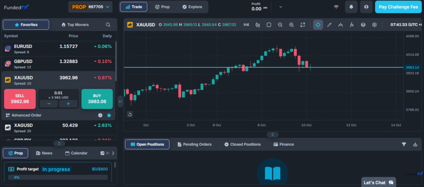The image size is (424, 187).
Task: Switch to the Pending Orders tab
Action: [194, 144]
